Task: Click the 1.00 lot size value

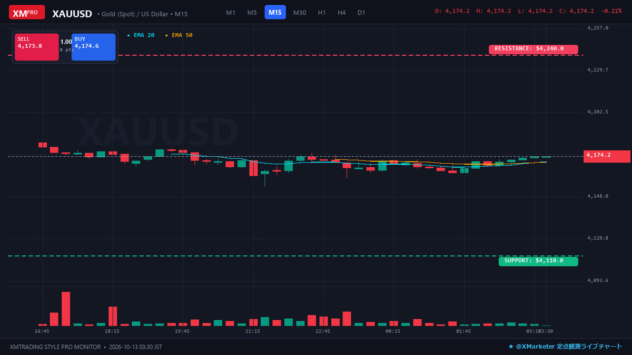Action: pyautogui.click(x=66, y=42)
